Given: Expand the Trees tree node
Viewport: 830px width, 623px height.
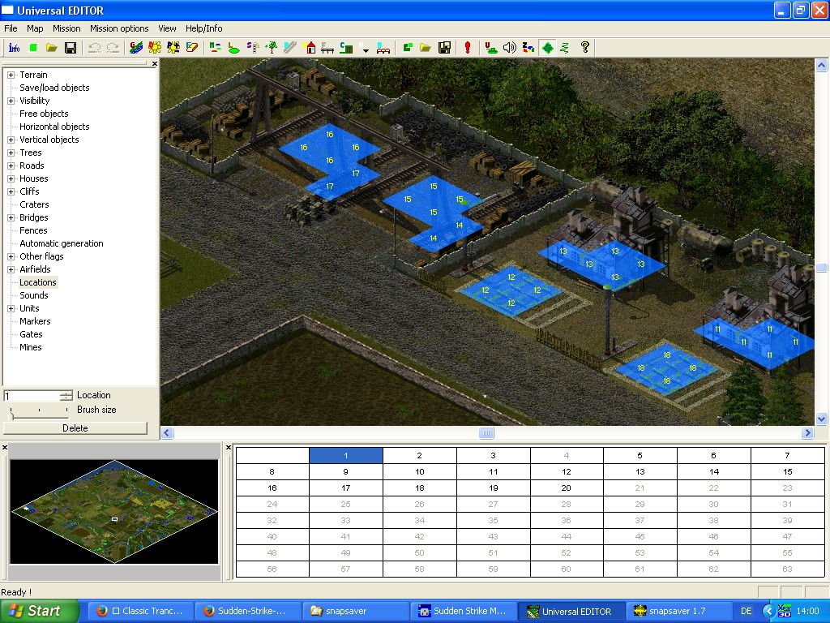Looking at the screenshot, I should 11,153.
